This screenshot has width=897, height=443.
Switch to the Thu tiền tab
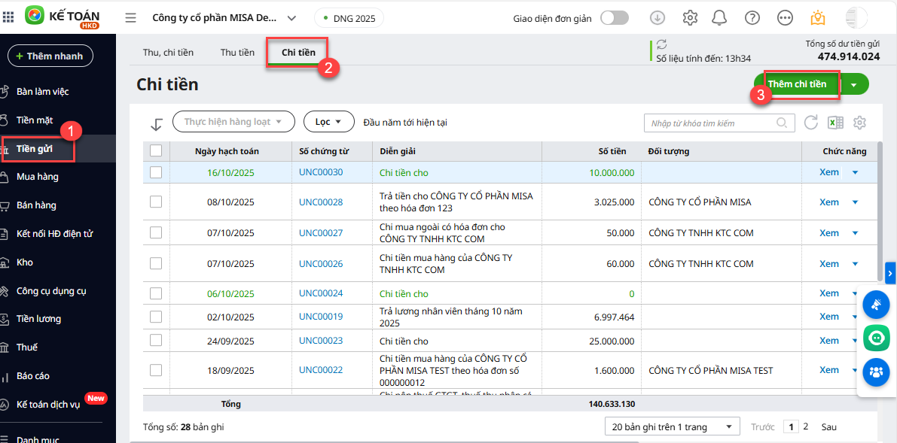click(237, 53)
